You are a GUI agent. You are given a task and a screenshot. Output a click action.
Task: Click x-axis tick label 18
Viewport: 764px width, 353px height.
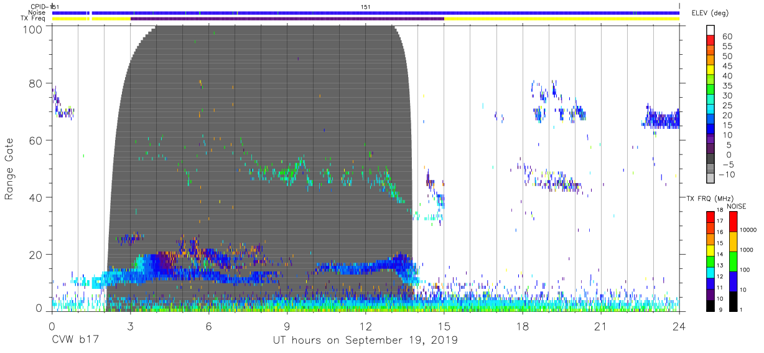point(523,327)
